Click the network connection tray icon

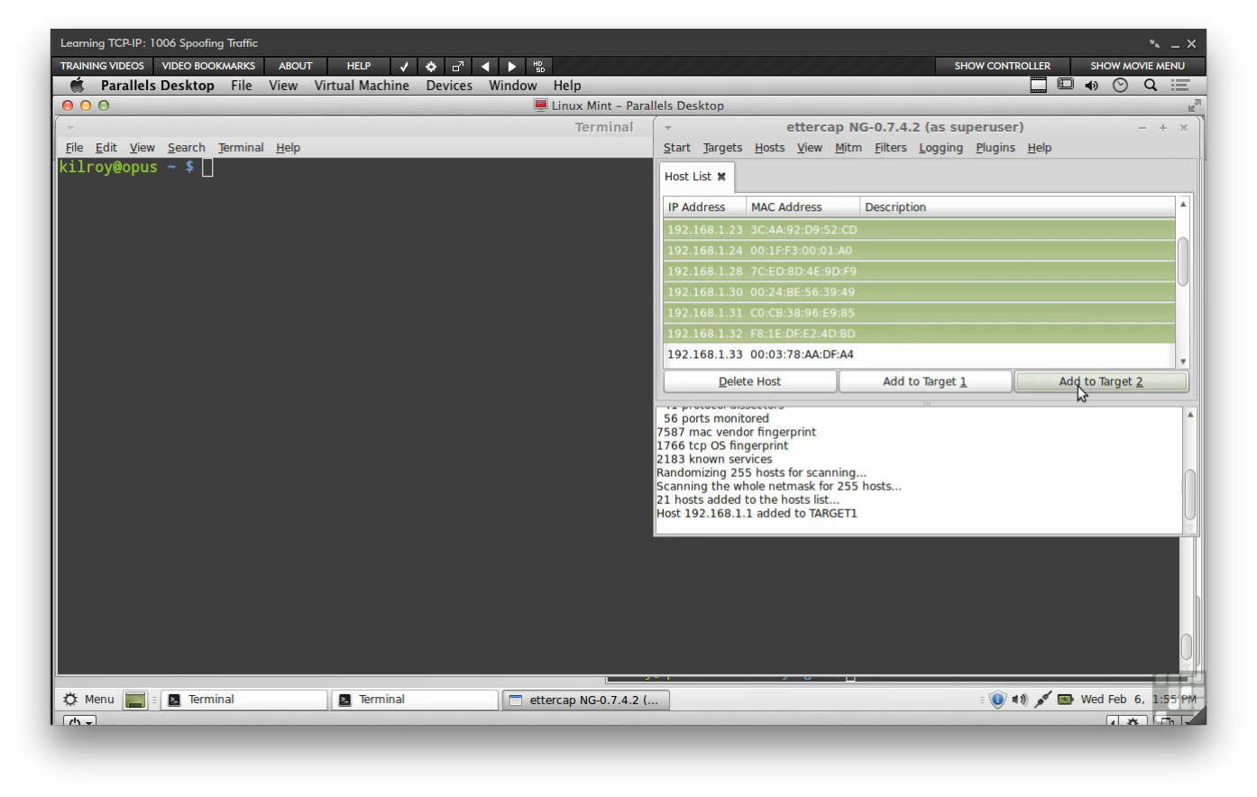1042,700
